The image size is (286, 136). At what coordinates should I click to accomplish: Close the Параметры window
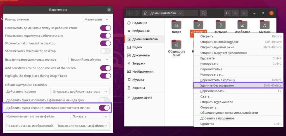click(109, 10)
